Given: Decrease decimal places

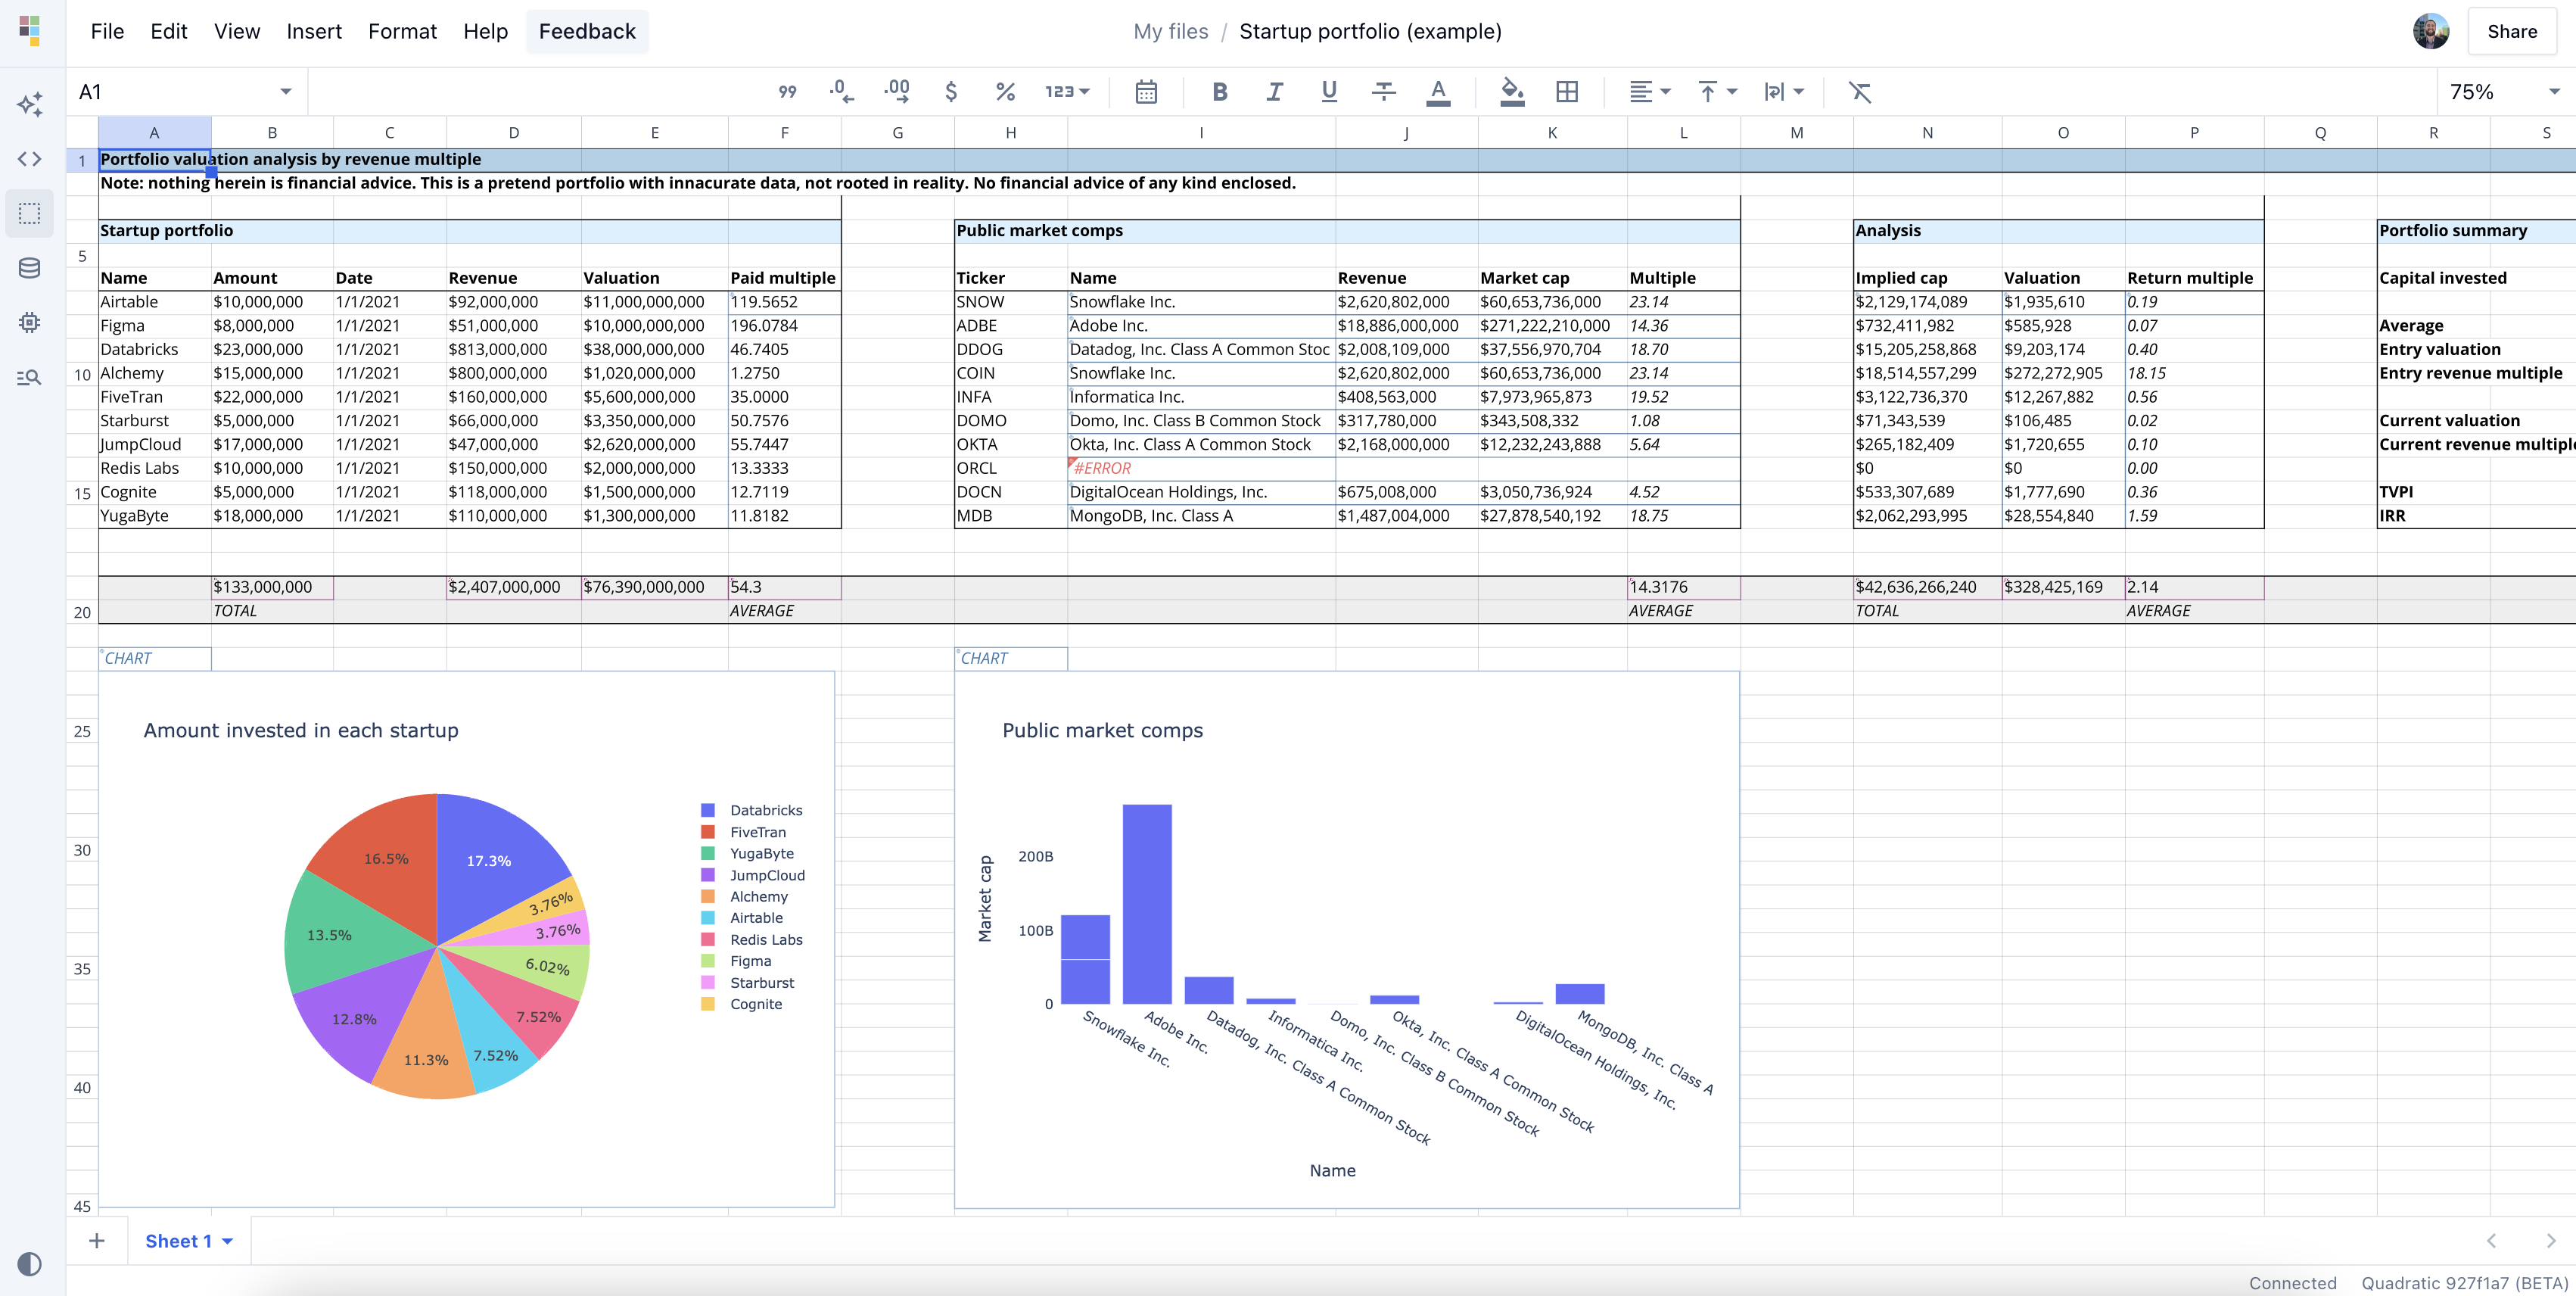Looking at the screenshot, I should click(841, 92).
